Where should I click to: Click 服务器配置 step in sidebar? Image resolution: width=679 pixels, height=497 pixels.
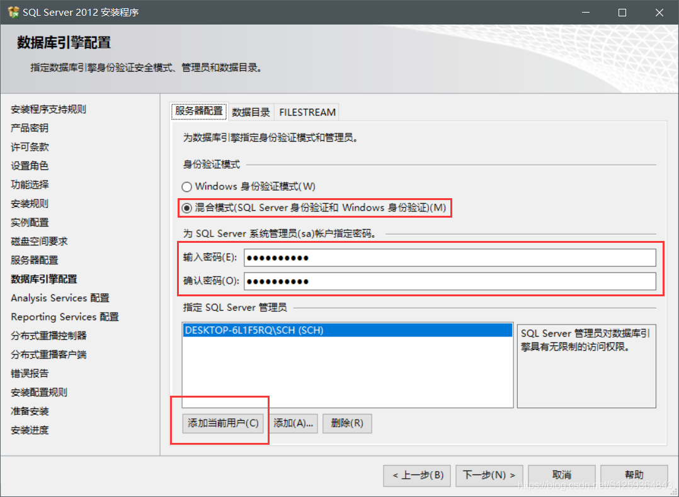(34, 260)
